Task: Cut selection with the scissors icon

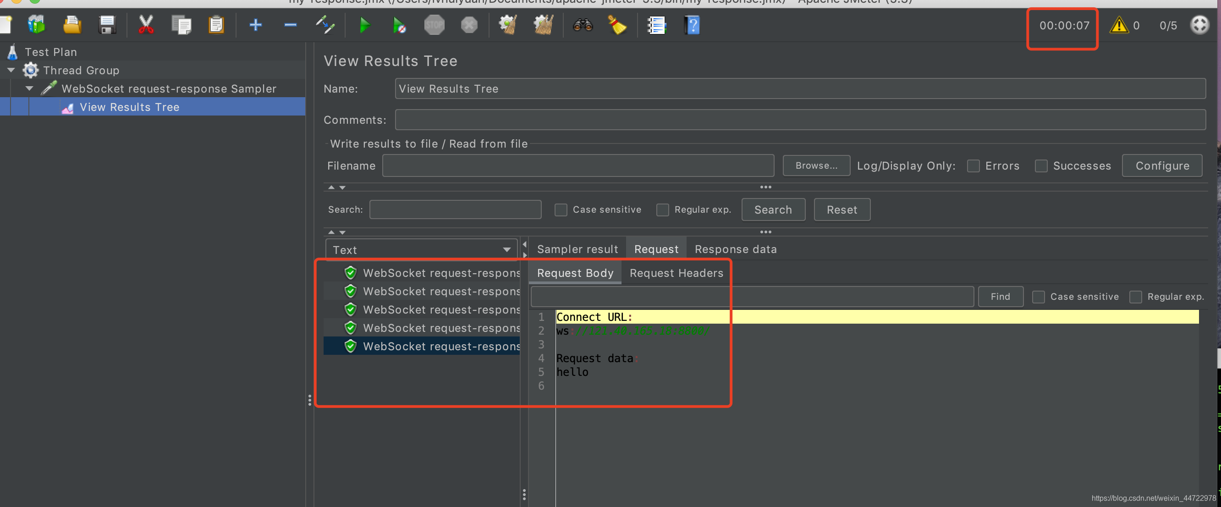Action: click(x=146, y=25)
